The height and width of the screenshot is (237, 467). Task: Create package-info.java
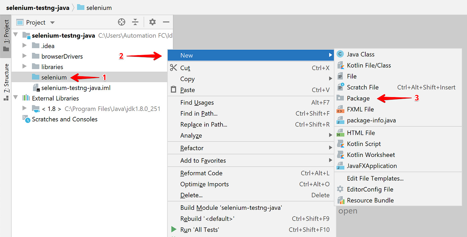tap(398, 120)
